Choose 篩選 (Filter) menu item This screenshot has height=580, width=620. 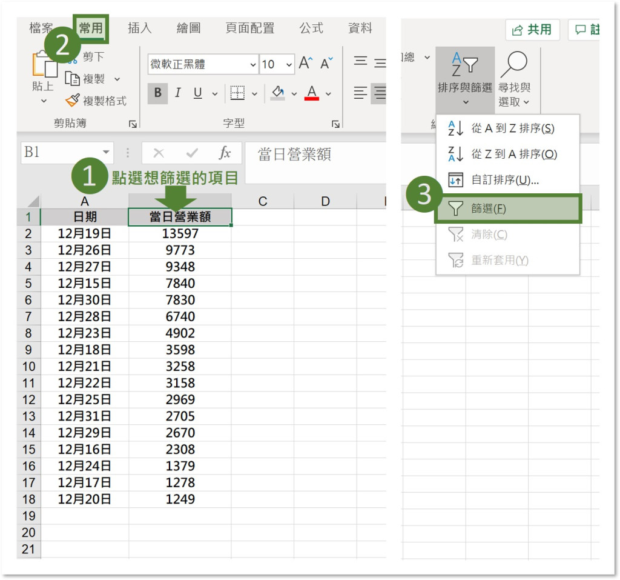pos(508,208)
